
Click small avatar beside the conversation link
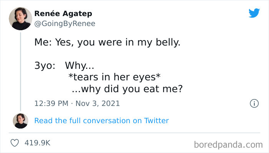tap(20, 120)
